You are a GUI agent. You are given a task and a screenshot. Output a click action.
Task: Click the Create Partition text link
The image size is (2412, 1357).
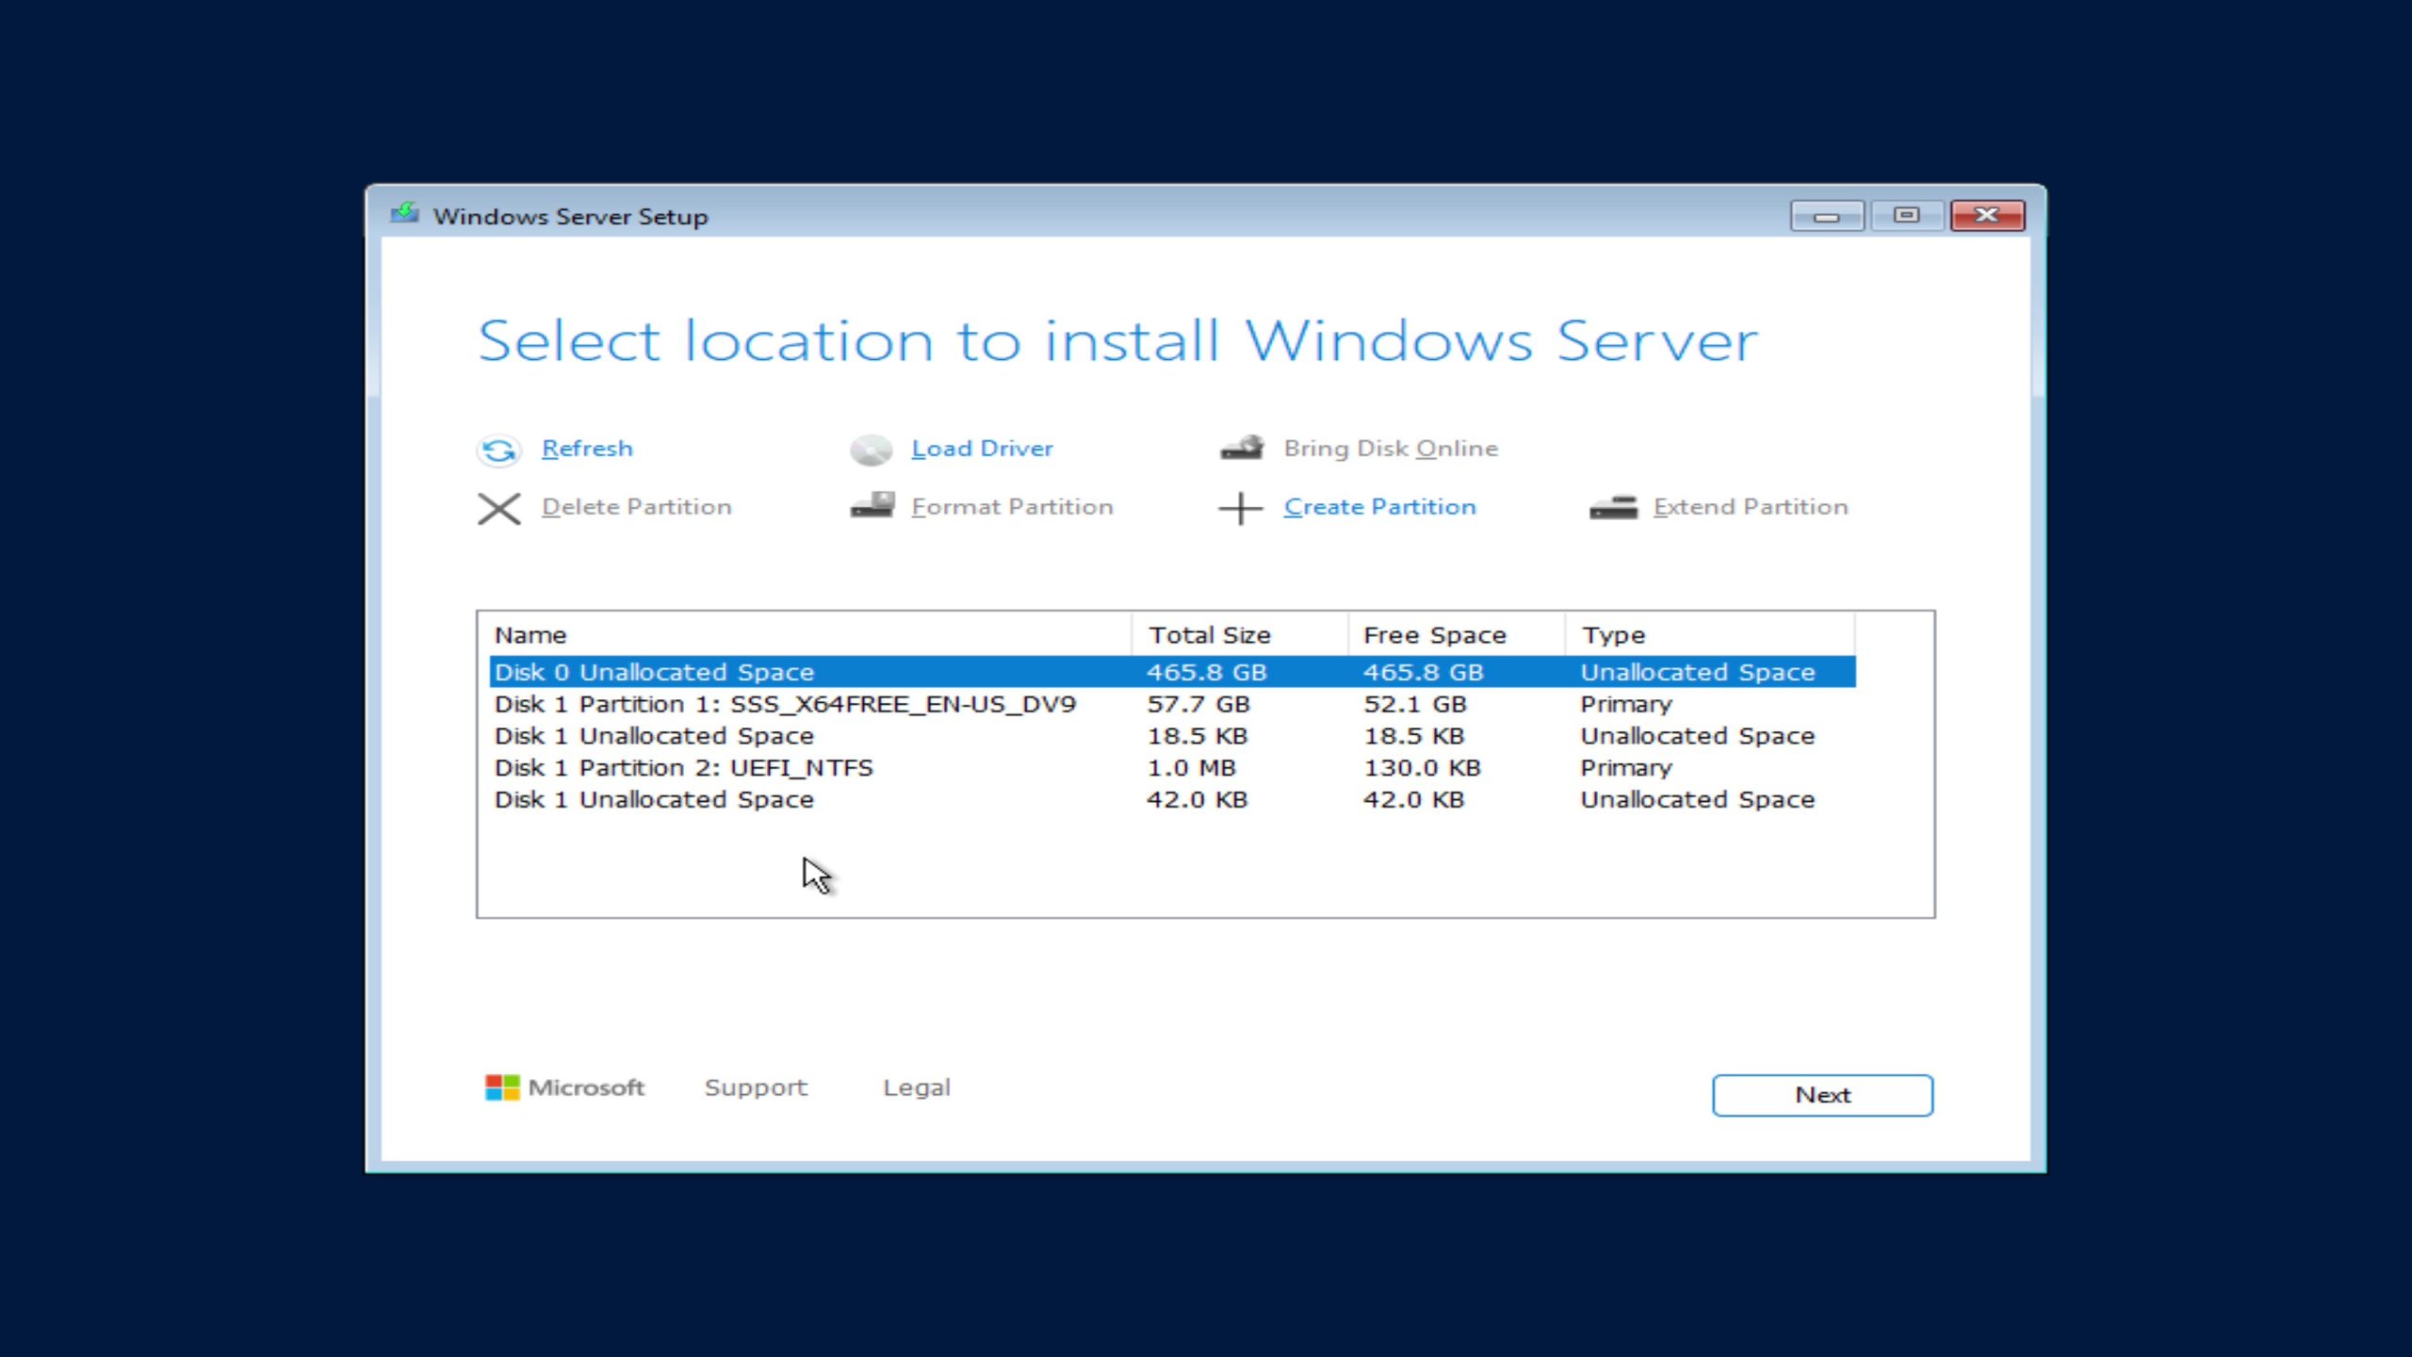tap(1379, 506)
